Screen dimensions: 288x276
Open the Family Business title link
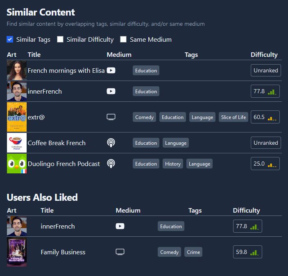[x=63, y=252]
